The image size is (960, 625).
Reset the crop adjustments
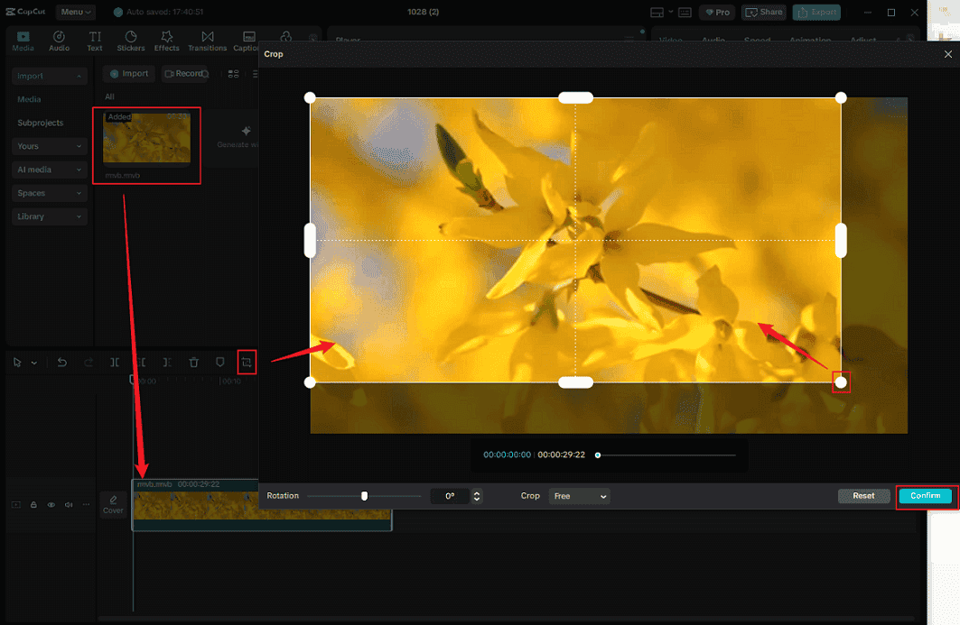click(863, 495)
